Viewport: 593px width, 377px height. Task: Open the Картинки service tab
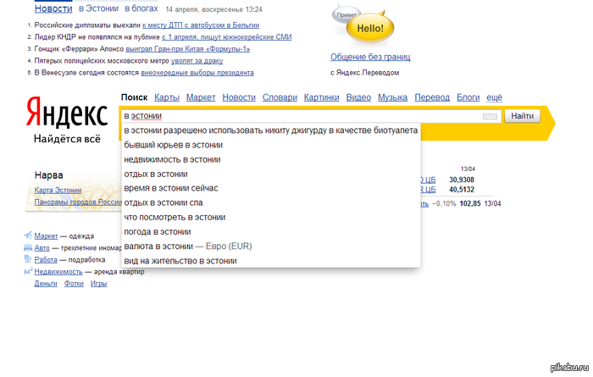321,97
